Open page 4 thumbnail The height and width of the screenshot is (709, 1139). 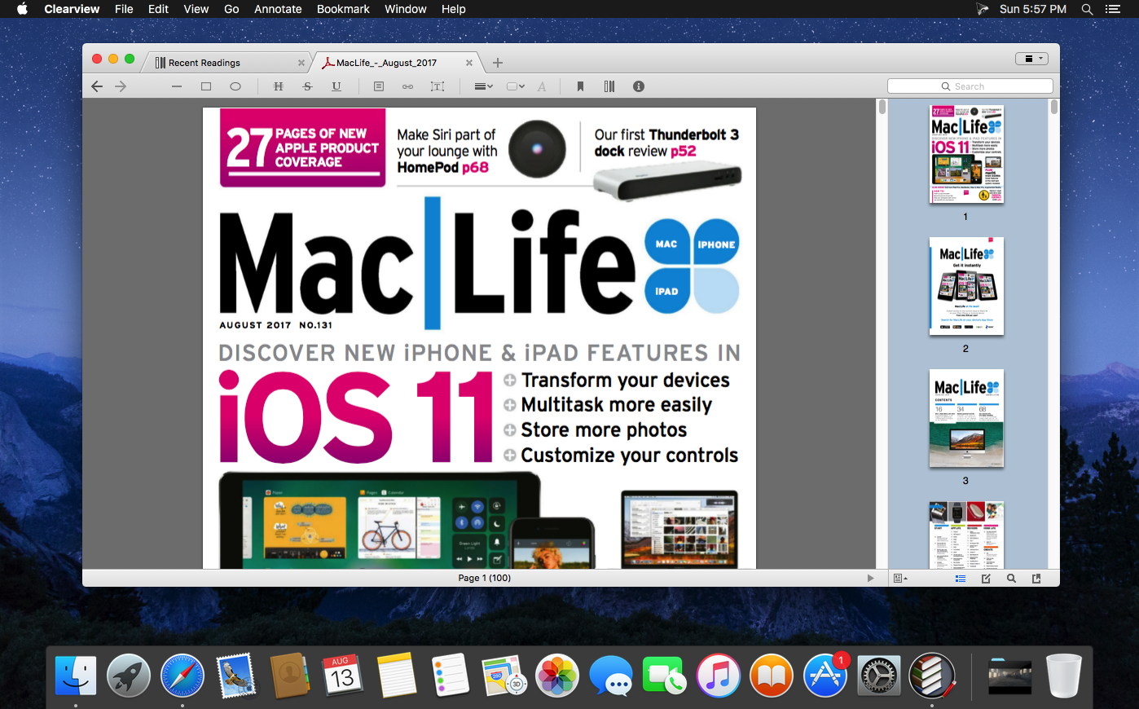point(966,535)
